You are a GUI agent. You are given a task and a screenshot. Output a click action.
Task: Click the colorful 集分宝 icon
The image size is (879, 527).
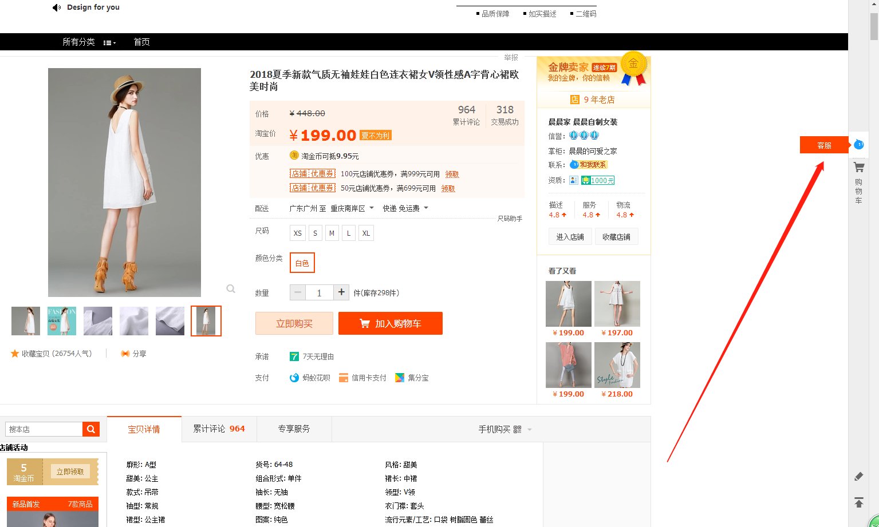coord(400,377)
